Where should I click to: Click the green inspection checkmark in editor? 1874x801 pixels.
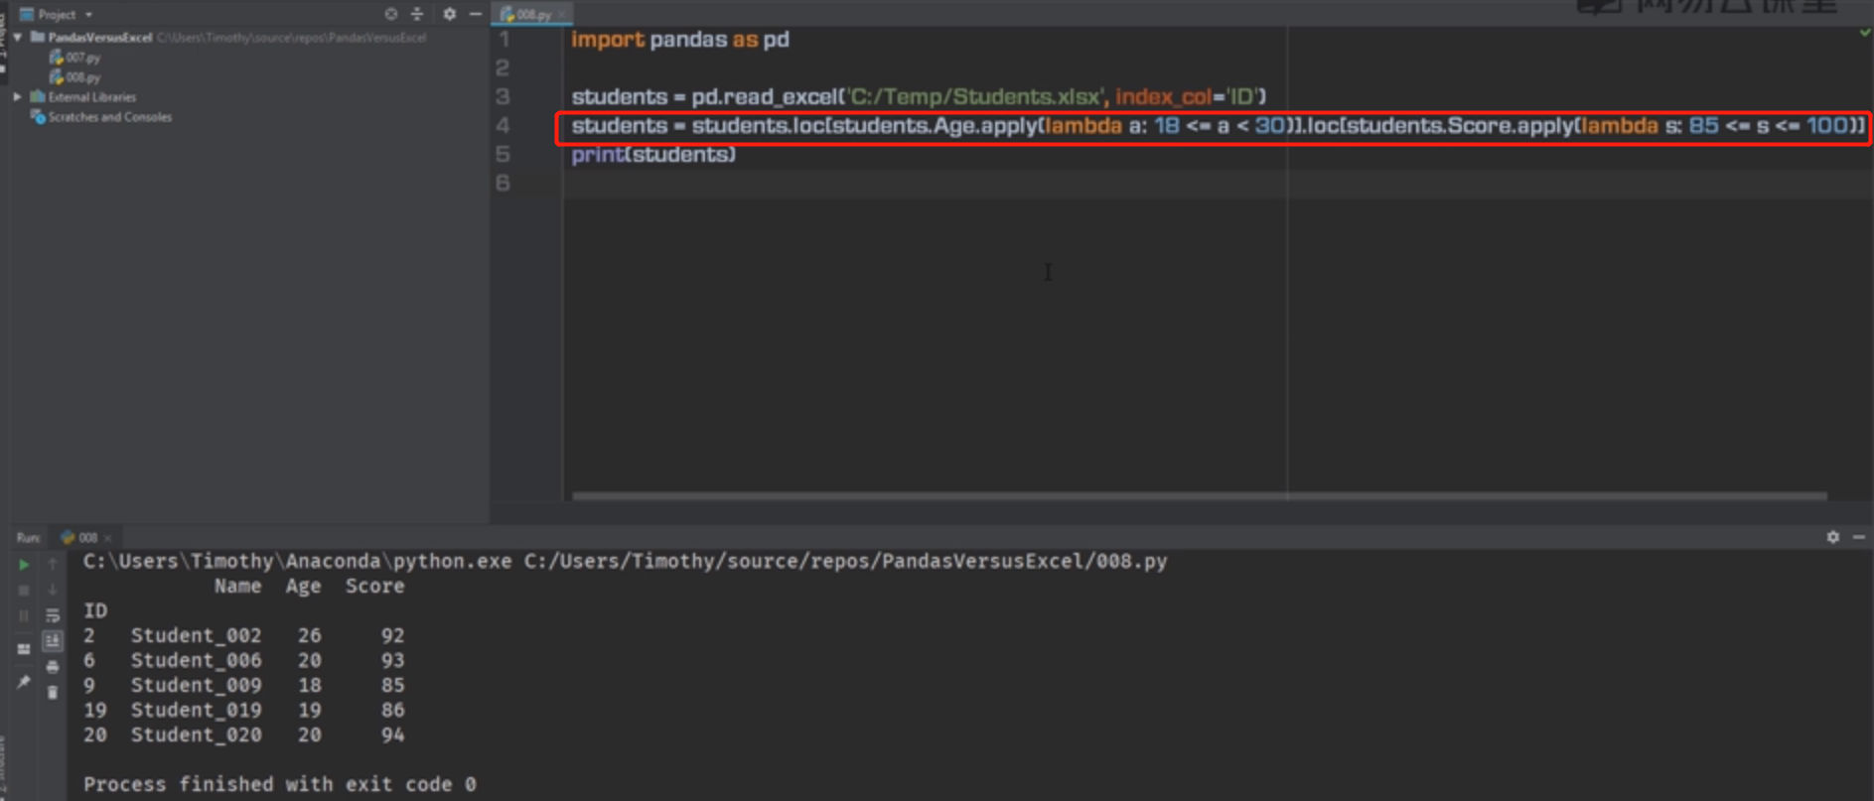1864,33
